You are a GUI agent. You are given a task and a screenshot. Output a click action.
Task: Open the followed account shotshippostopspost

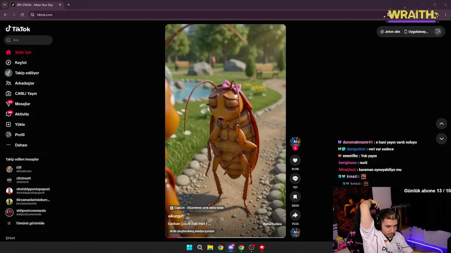pos(28,191)
